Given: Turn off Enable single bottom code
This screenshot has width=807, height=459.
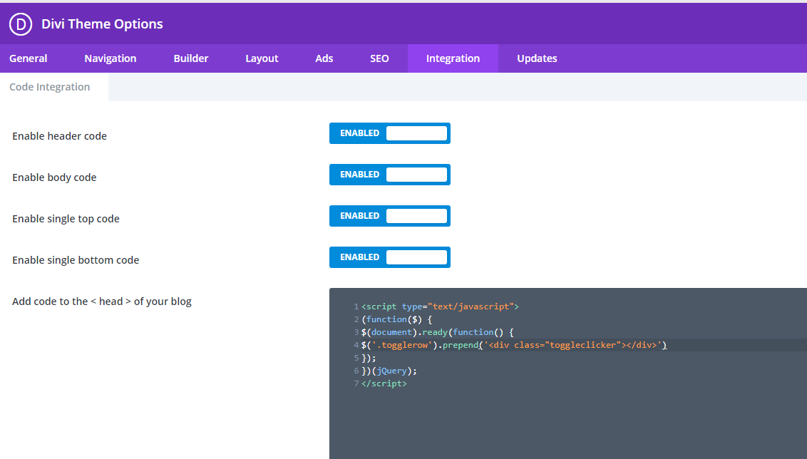Looking at the screenshot, I should 390,257.
